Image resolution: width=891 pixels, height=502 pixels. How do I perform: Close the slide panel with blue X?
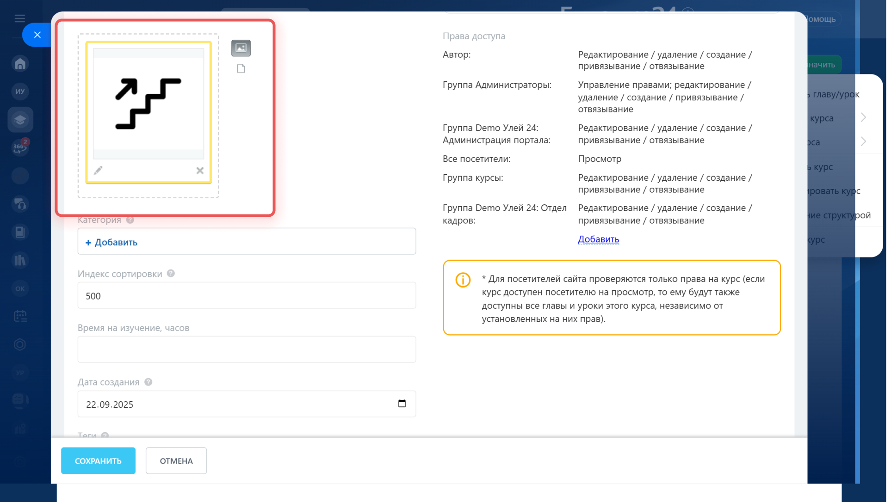(x=37, y=35)
